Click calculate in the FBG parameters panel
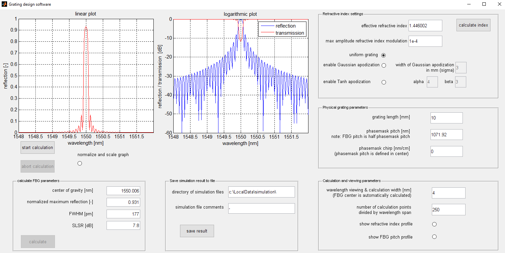Viewport: 505px width, 253px height. (x=38, y=242)
